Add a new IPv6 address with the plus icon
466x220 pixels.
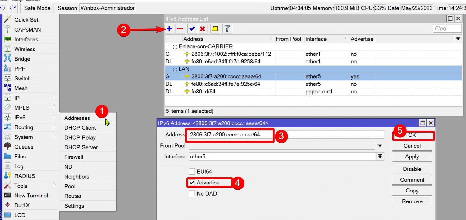coord(168,28)
